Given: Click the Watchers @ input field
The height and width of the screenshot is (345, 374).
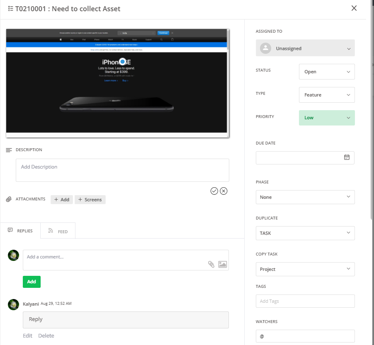Looking at the screenshot, I should click(x=305, y=336).
